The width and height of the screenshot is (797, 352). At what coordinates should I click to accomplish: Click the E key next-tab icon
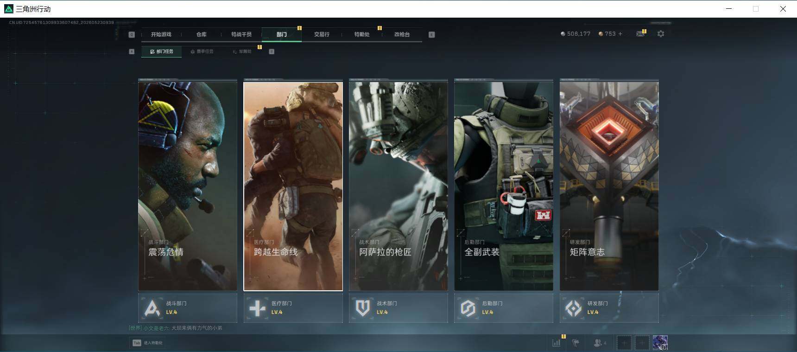(431, 34)
